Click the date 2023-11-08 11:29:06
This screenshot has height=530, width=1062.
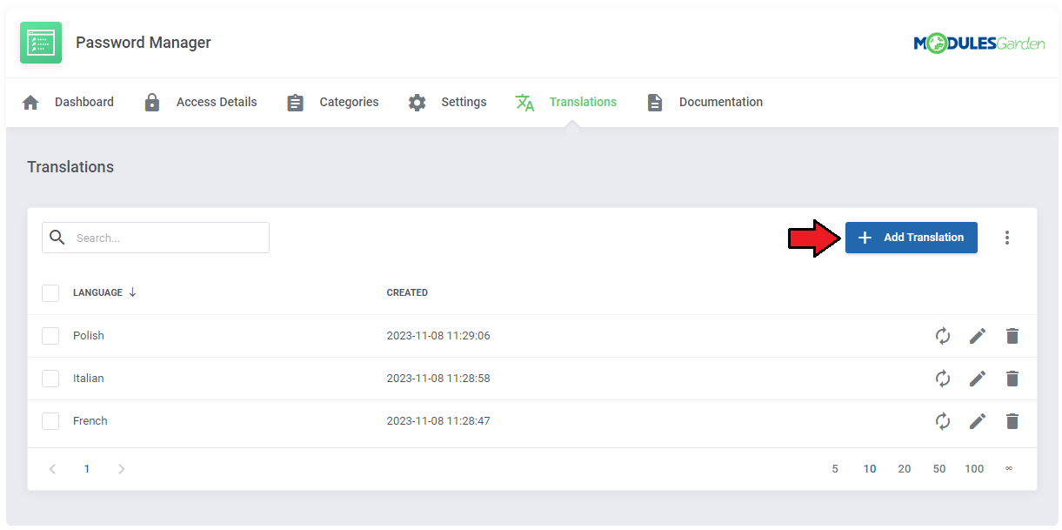click(x=438, y=336)
